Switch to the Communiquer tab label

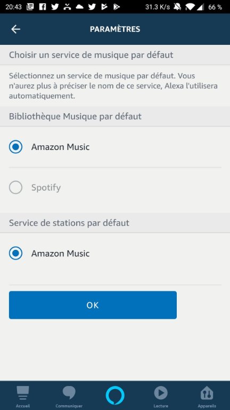(x=69, y=406)
